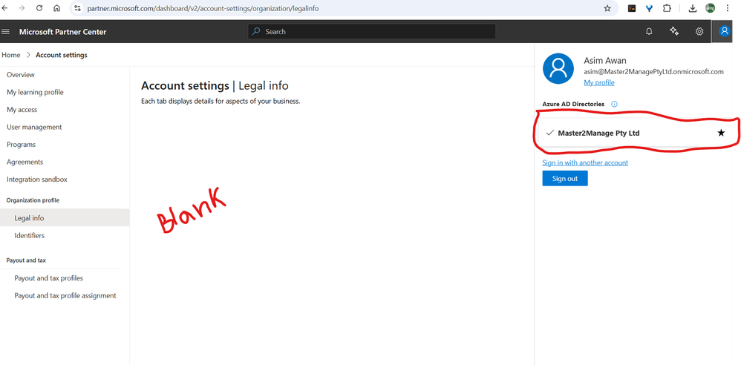Click favorite star beside Master2Manage Pty Ltd
Screen dimensions: 741x365
coord(721,133)
